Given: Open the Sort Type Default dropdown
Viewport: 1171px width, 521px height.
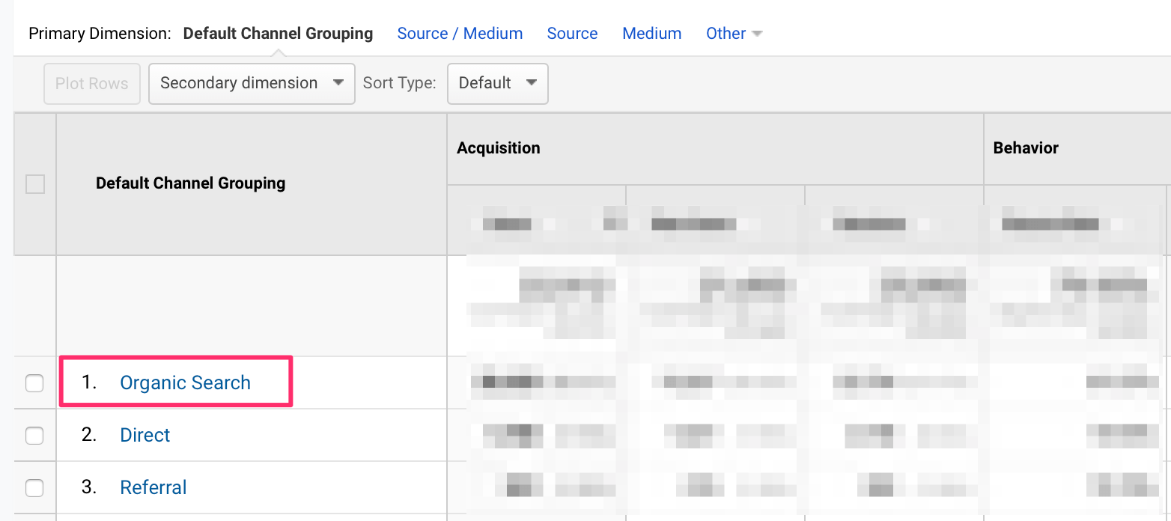Looking at the screenshot, I should 497,83.
